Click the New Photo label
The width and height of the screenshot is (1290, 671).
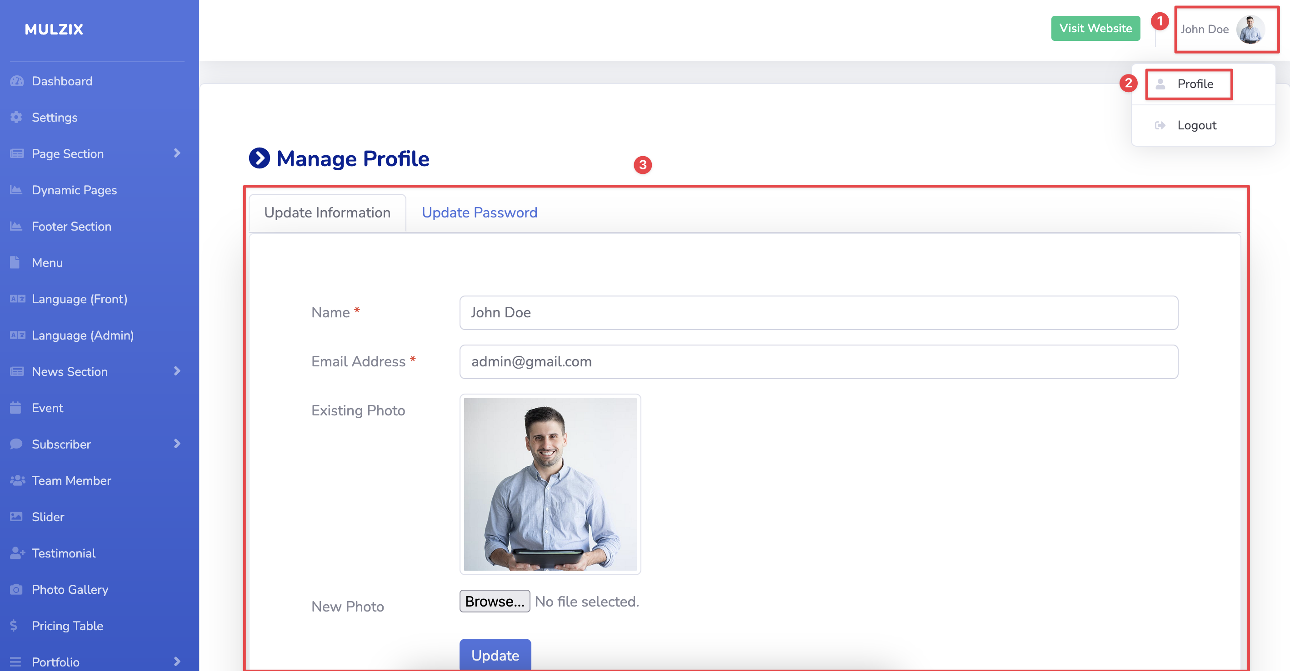[x=348, y=606]
